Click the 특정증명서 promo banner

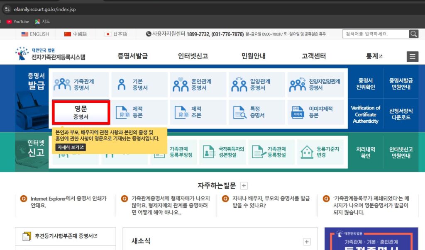point(371,239)
